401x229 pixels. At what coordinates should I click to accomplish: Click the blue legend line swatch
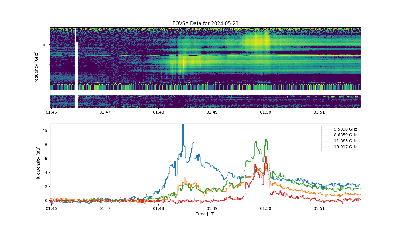327,129
